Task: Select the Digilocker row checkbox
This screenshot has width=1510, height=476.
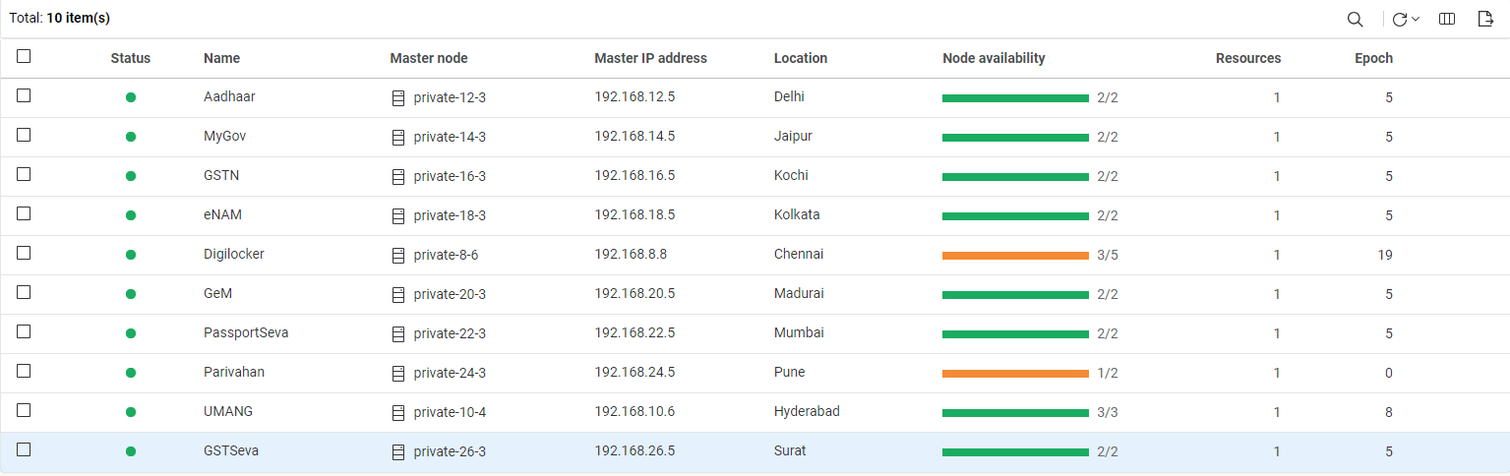Action: [24, 253]
